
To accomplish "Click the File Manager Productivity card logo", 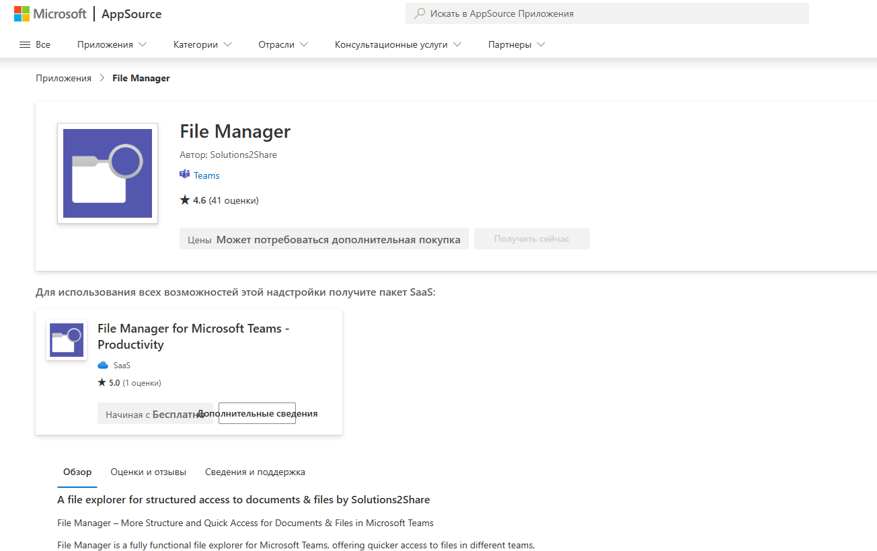I will [x=67, y=340].
